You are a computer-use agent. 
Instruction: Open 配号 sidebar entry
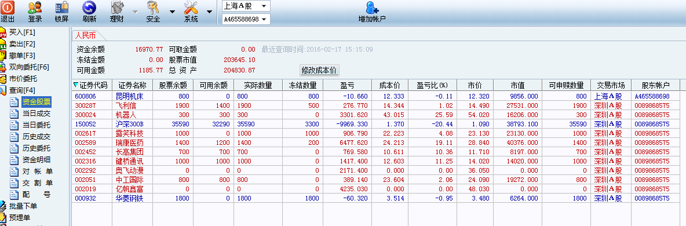point(37,195)
